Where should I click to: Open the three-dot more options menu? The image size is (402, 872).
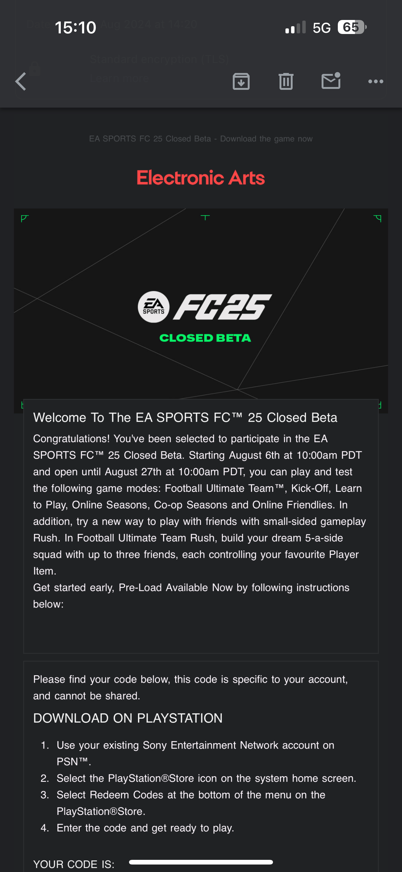click(376, 82)
